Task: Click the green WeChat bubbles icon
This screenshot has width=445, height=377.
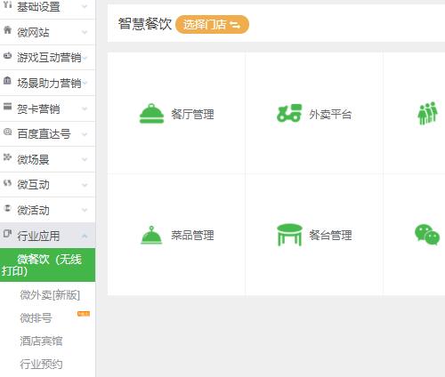Action: tap(427, 234)
